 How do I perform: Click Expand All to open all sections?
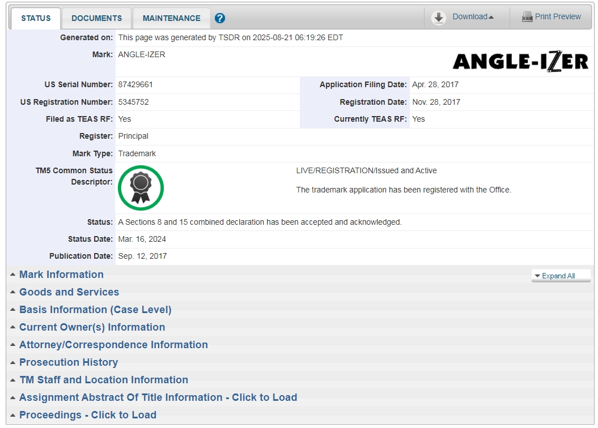558,276
